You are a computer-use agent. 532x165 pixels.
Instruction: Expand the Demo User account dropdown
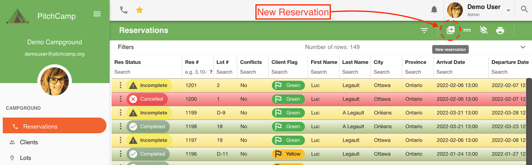(508, 10)
